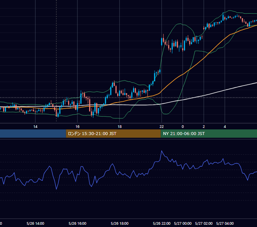The height and width of the screenshot is (227, 257).
Task: Click the 5/26 18:00 date label
Action: [x=120, y=223]
